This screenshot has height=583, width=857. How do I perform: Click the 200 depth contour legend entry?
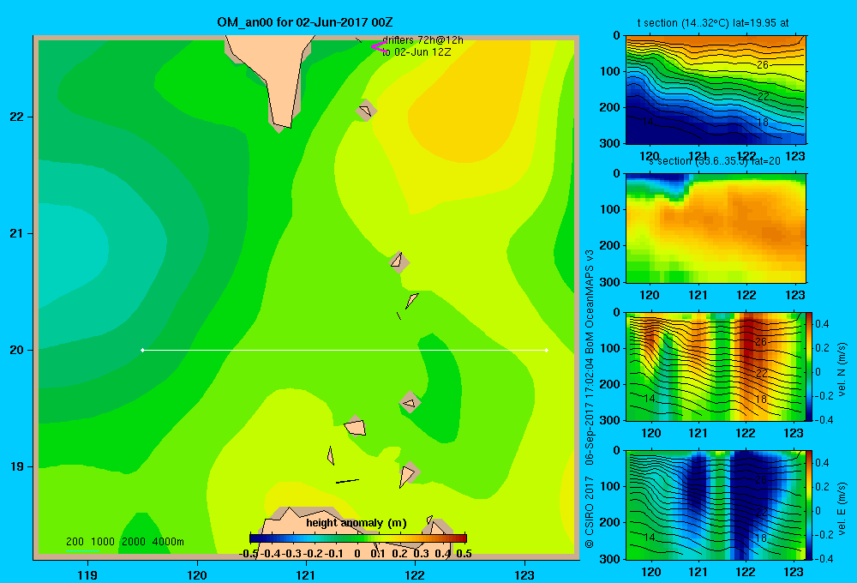click(75, 542)
